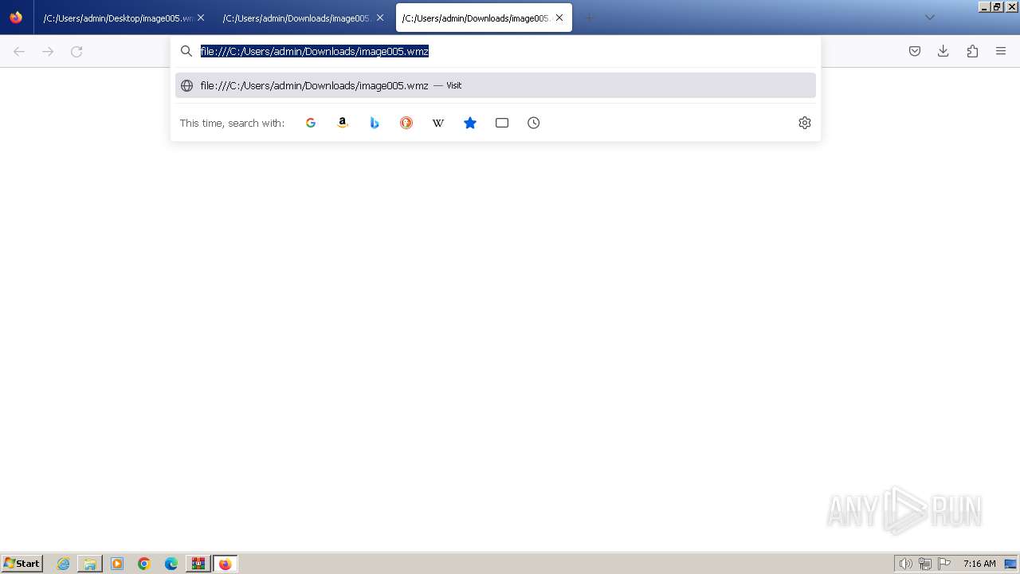Viewport: 1020px width, 574px height.
Task: Search in Bookmarks star icon
Action: [x=470, y=123]
